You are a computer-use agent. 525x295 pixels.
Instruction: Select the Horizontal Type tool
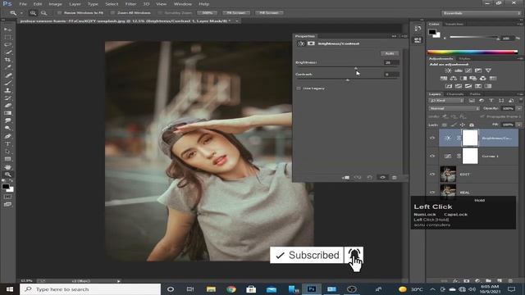7,144
